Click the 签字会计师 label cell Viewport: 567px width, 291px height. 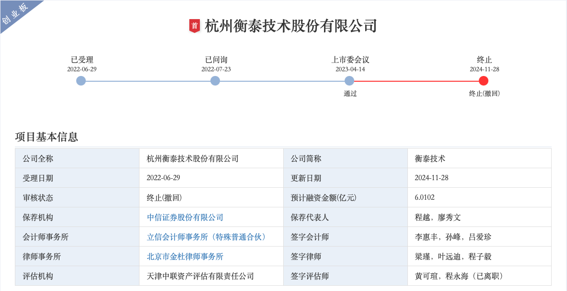346,237
